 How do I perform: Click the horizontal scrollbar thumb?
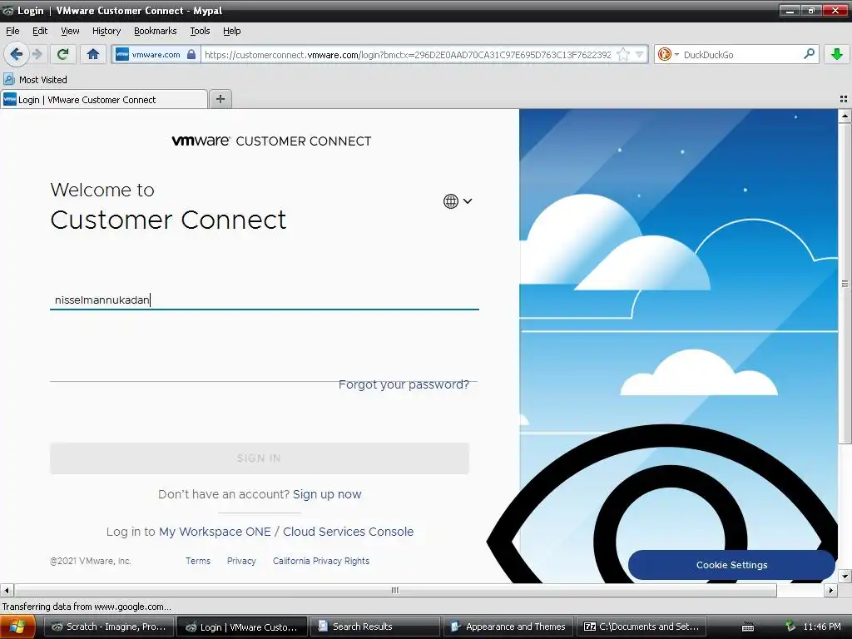(x=395, y=590)
